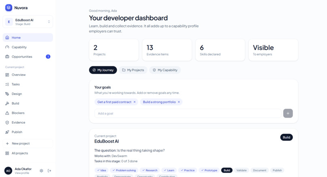Focus the 'Add a goal' input field
Viewport: 327px width, 177px height.
(x=188, y=114)
